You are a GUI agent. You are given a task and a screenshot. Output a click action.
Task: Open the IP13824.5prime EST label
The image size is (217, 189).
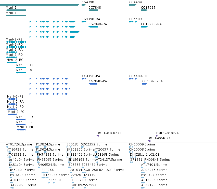48,144
